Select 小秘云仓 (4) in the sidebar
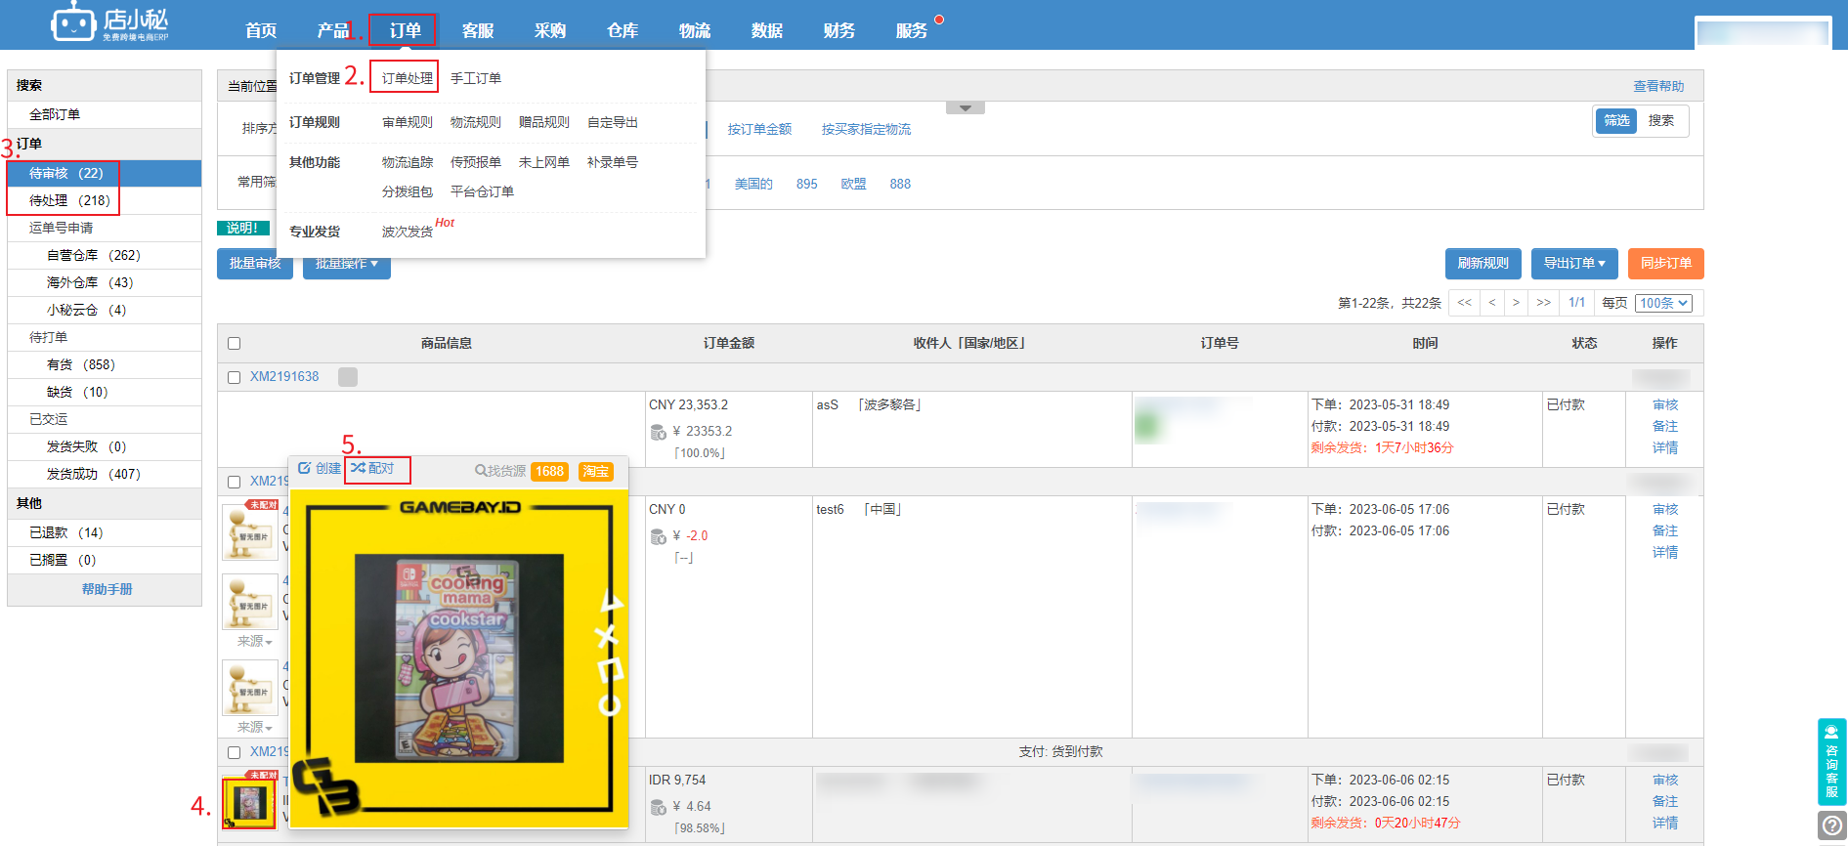The height and width of the screenshot is (846, 1848). [x=87, y=310]
